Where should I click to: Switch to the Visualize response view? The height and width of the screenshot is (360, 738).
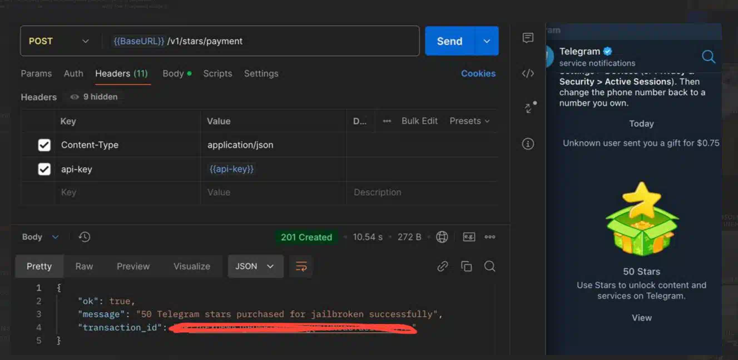(192, 266)
